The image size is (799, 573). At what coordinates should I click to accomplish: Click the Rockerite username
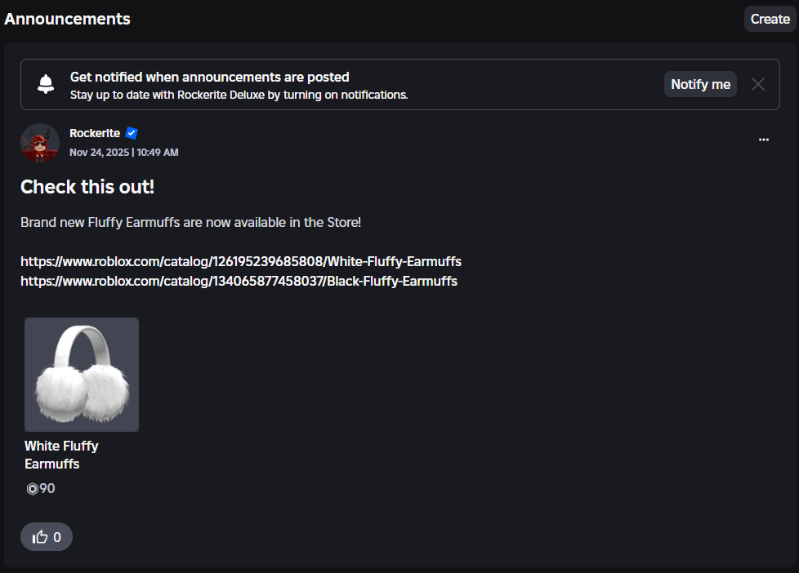tap(95, 133)
